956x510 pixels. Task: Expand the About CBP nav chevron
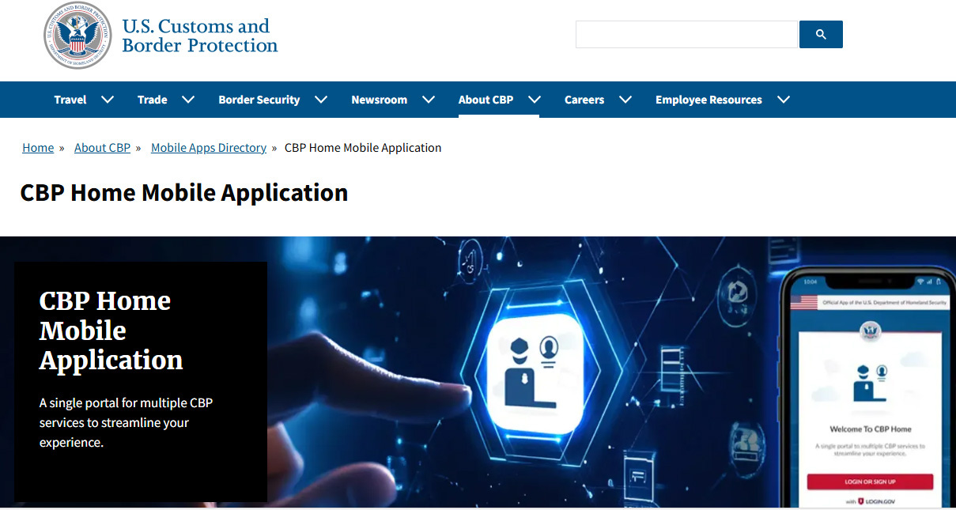click(535, 100)
